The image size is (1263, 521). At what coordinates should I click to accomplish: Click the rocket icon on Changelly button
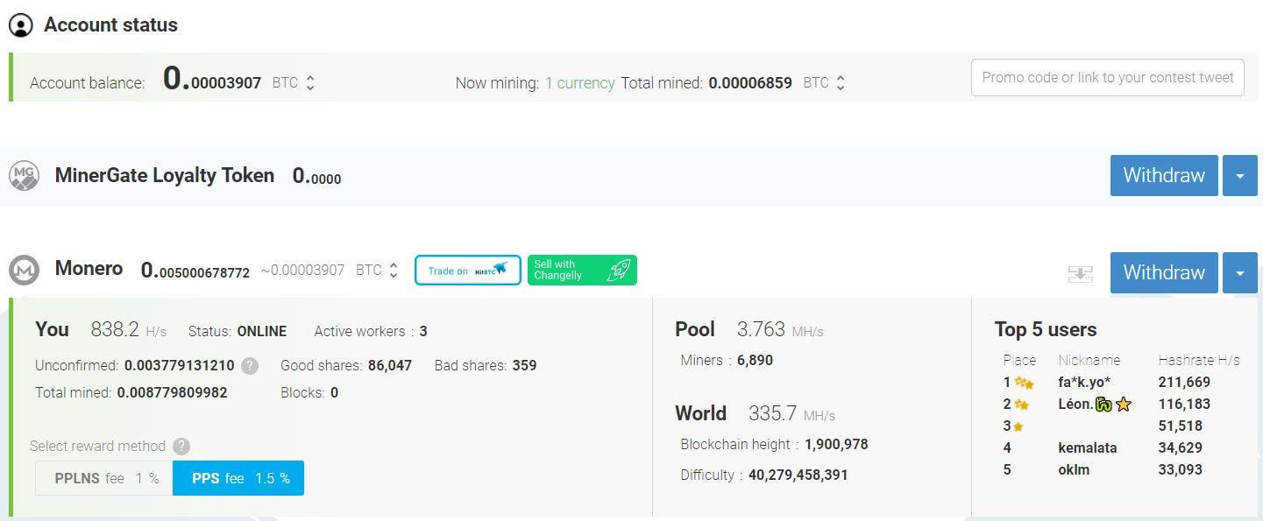coord(619,271)
